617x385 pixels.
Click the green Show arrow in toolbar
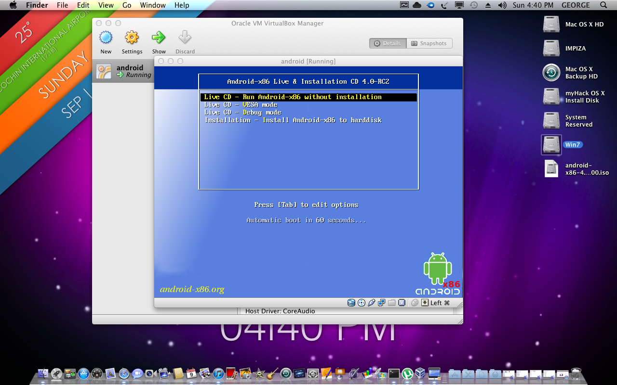pos(159,38)
